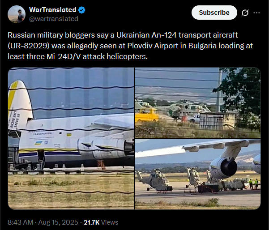Click the 21.7K Views counter
269x230 pixels.
click(101, 222)
